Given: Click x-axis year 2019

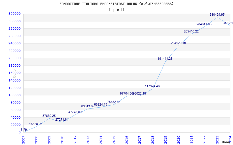Looking at the screenshot, I should coord(165,140).
